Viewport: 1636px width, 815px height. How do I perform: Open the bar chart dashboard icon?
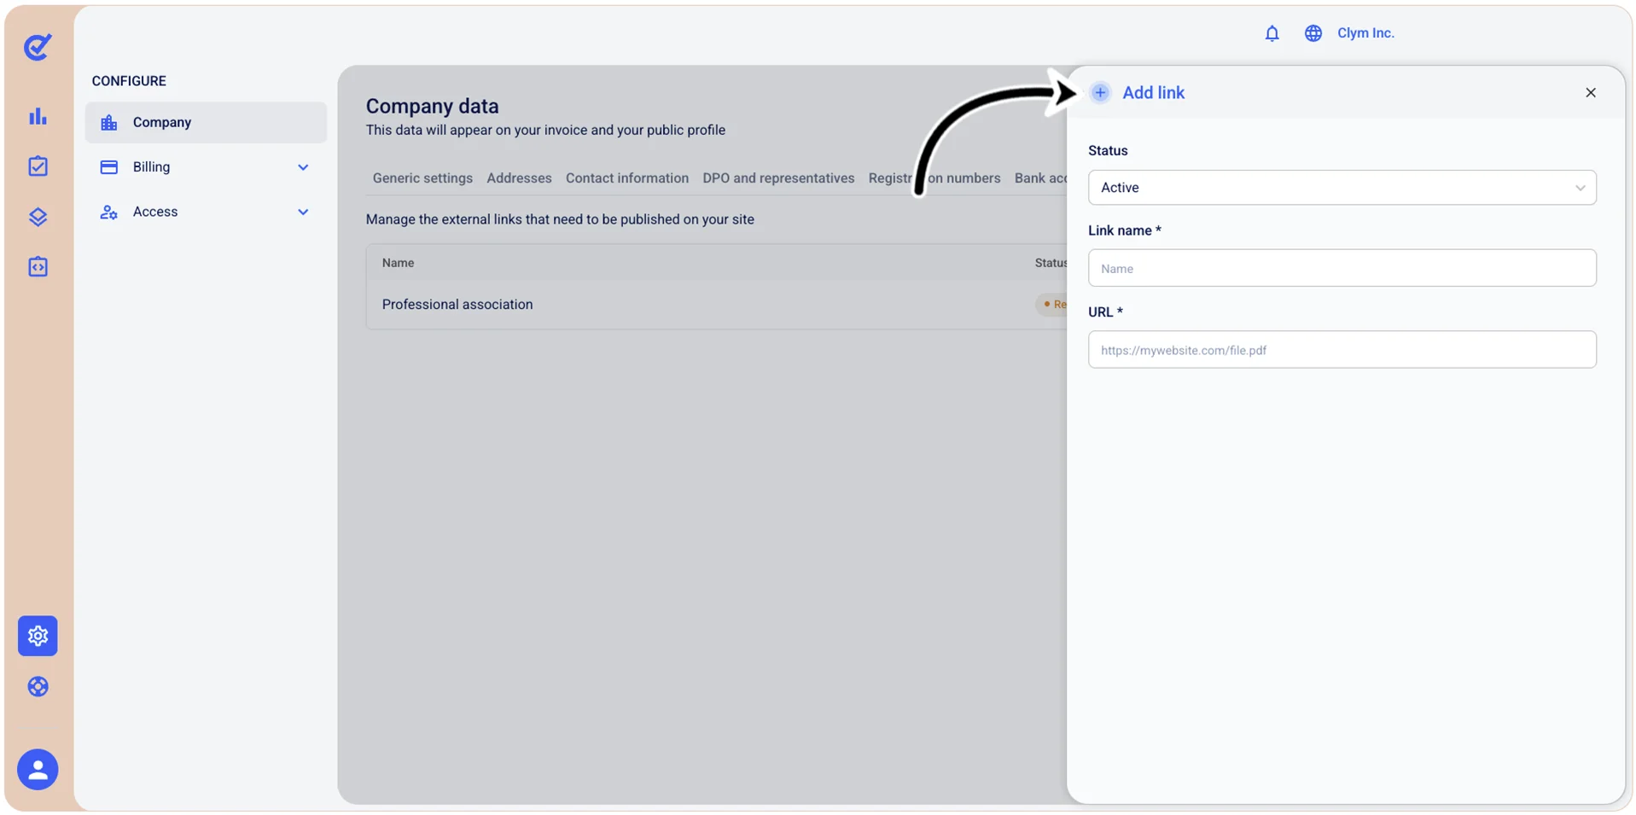coord(38,116)
